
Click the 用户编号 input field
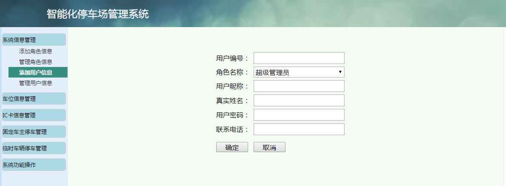299,58
